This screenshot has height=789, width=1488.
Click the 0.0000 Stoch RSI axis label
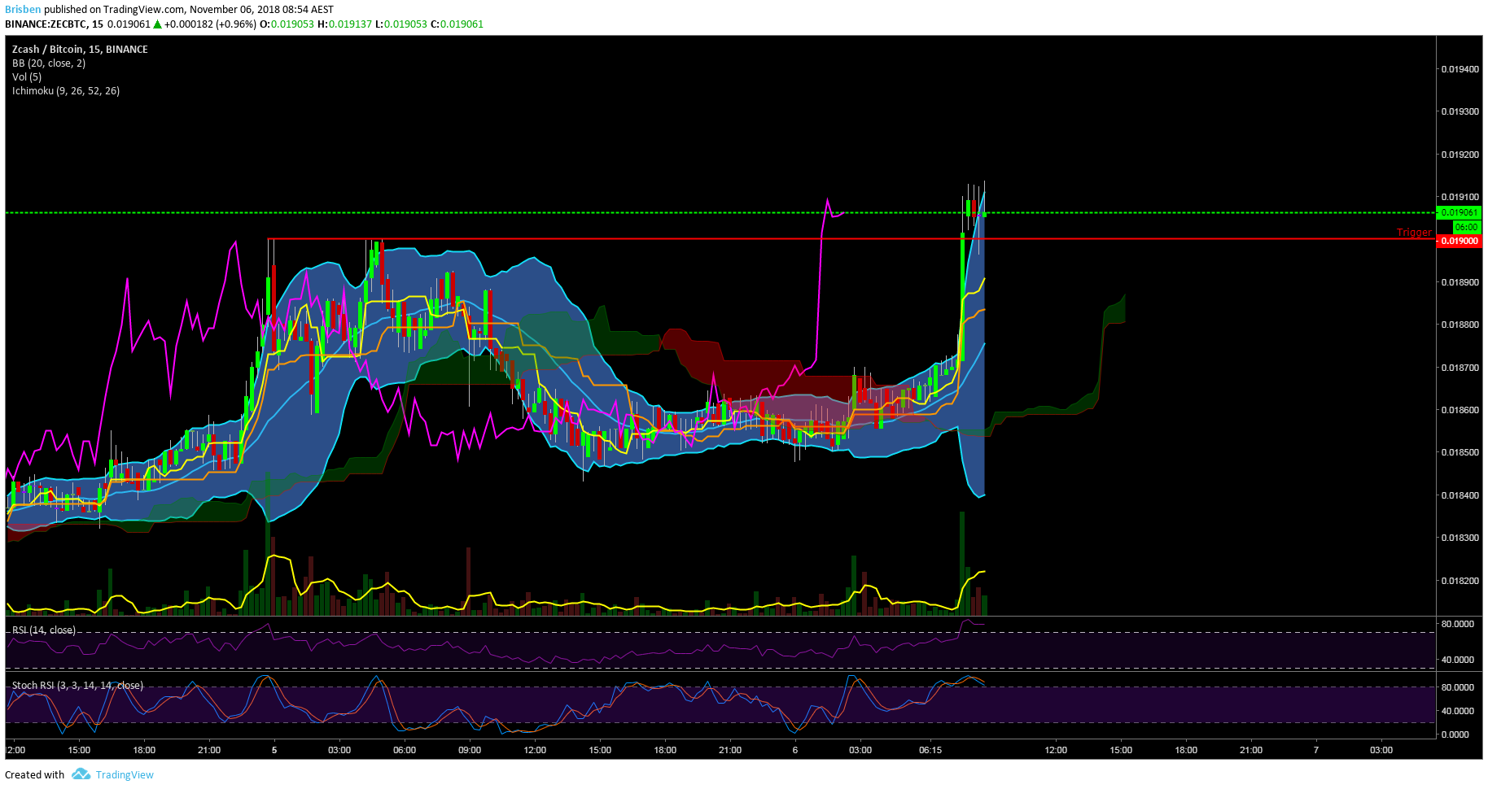point(1455,735)
